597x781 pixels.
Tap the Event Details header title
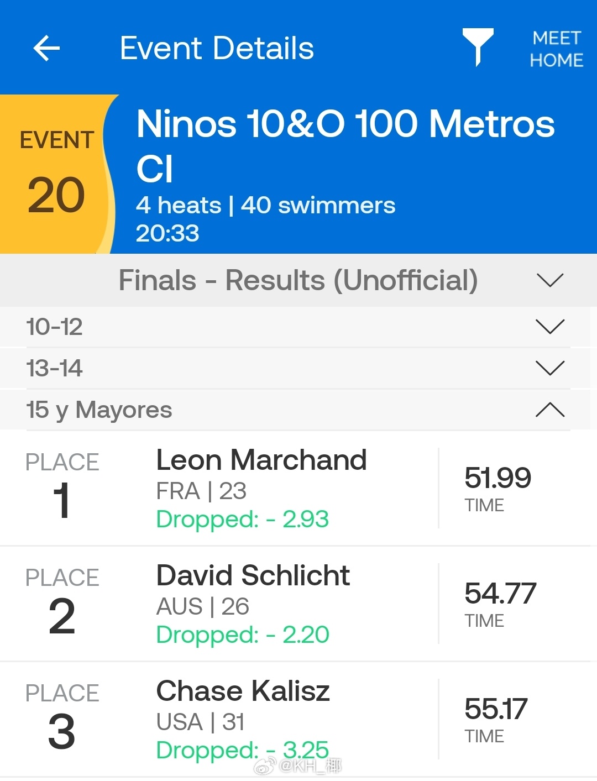pyautogui.click(x=217, y=48)
